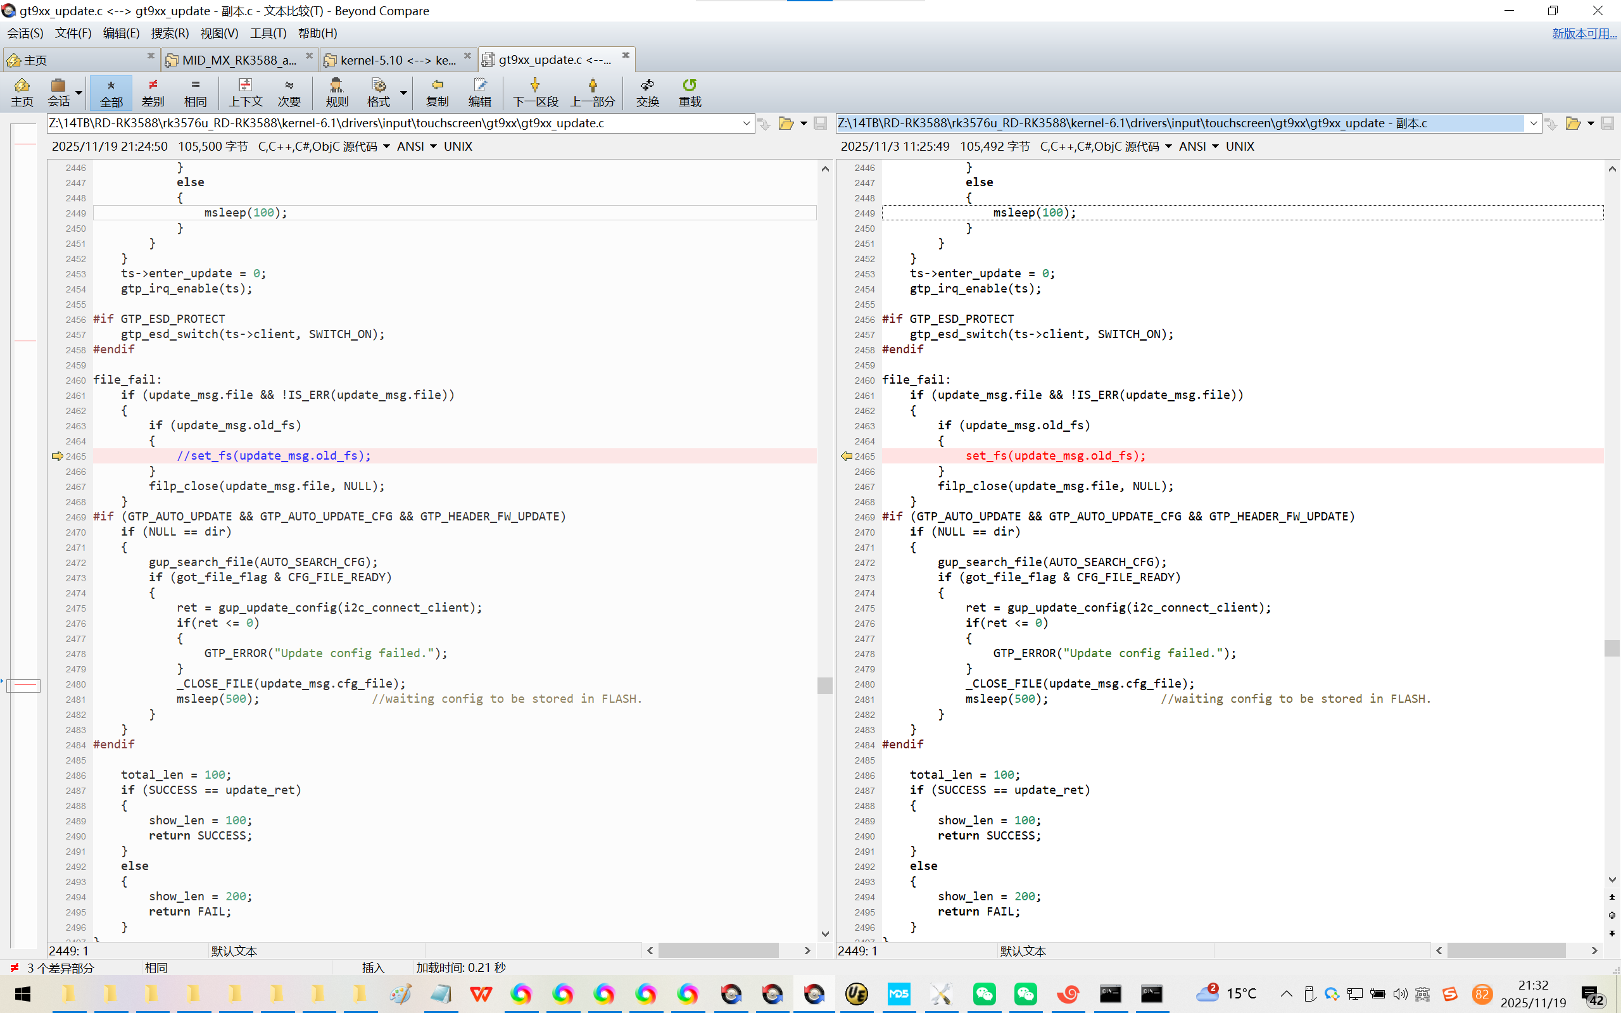This screenshot has height=1013, width=1621.
Task: Click Next Section (下一区段) arrow icon
Action: click(534, 92)
